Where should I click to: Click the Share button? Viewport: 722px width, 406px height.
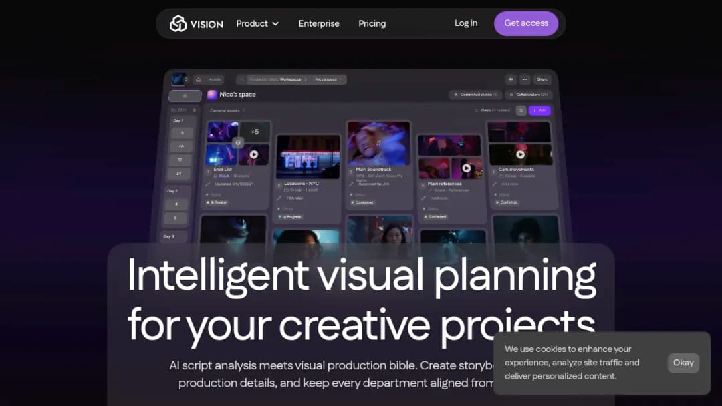542,79
